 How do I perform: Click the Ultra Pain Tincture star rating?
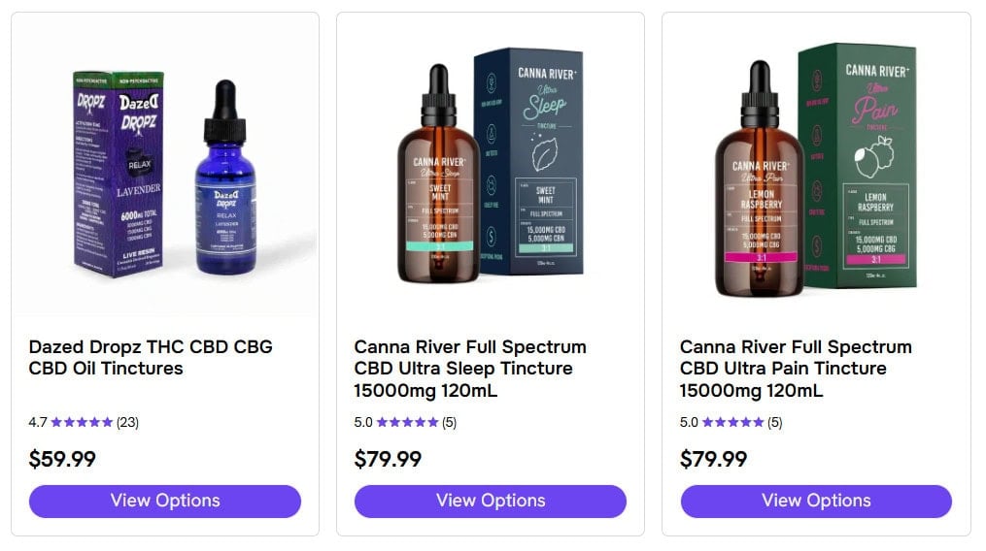coord(732,422)
